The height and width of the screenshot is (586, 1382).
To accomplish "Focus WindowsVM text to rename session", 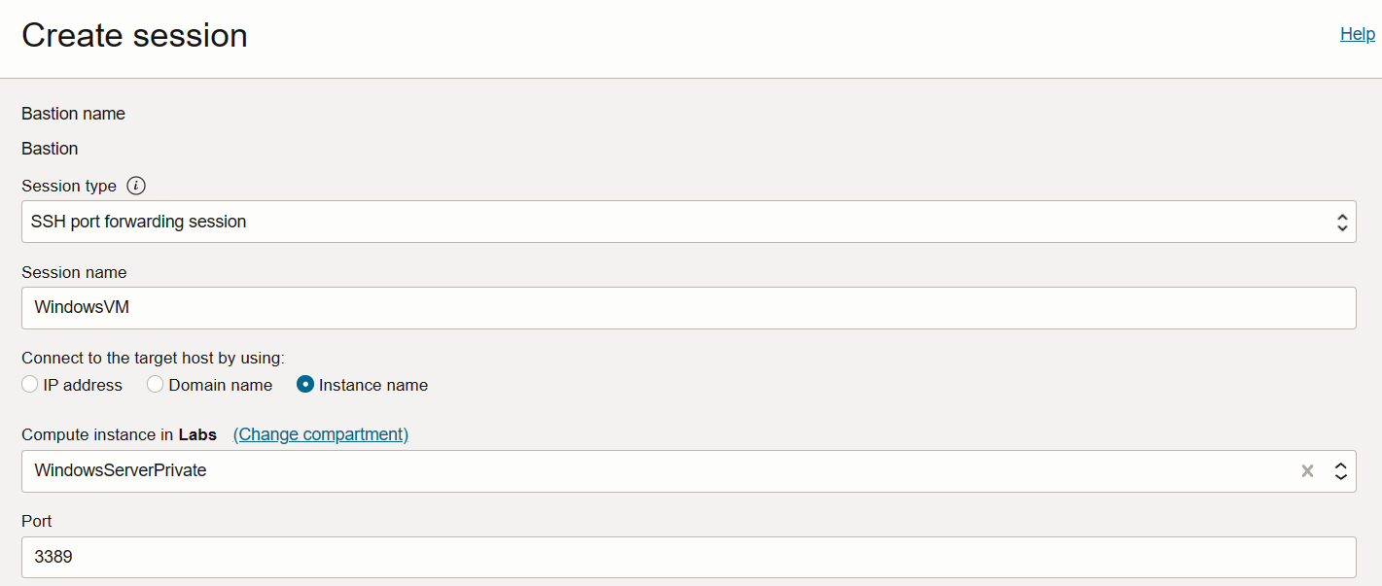I will pyautogui.click(x=82, y=307).
